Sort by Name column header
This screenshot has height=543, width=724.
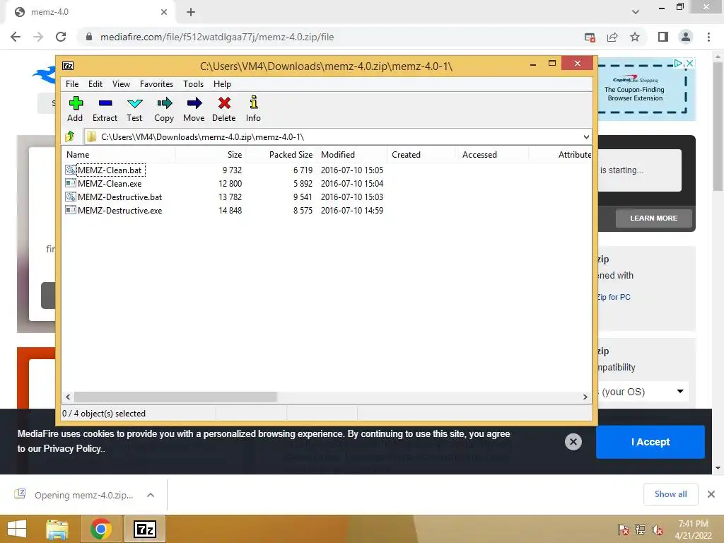[119, 155]
